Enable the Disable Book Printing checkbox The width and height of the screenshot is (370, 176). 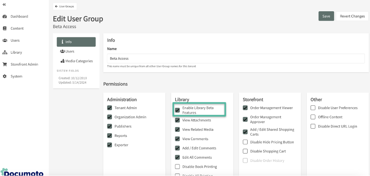point(177,167)
